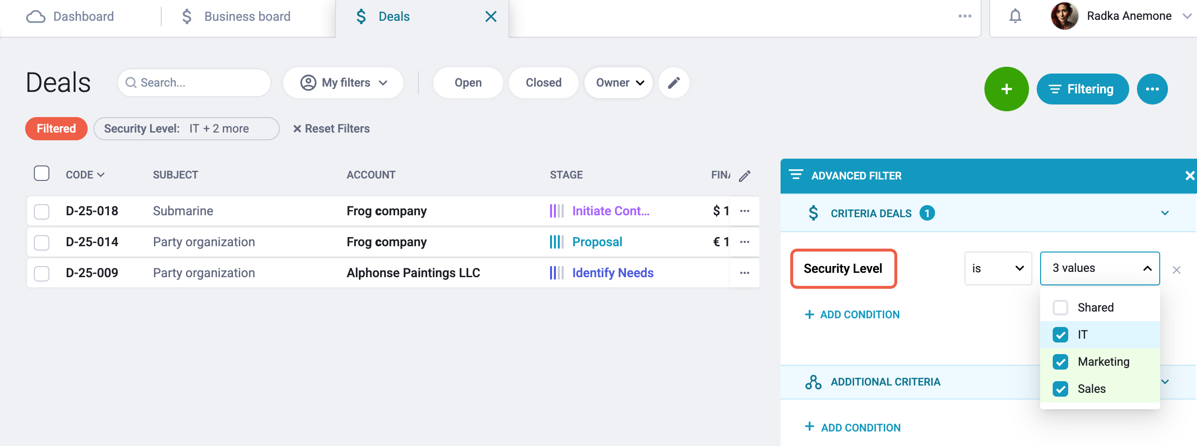Image resolution: width=1197 pixels, height=446 pixels.
Task: Click Identify Needs stage
Action: coord(613,273)
